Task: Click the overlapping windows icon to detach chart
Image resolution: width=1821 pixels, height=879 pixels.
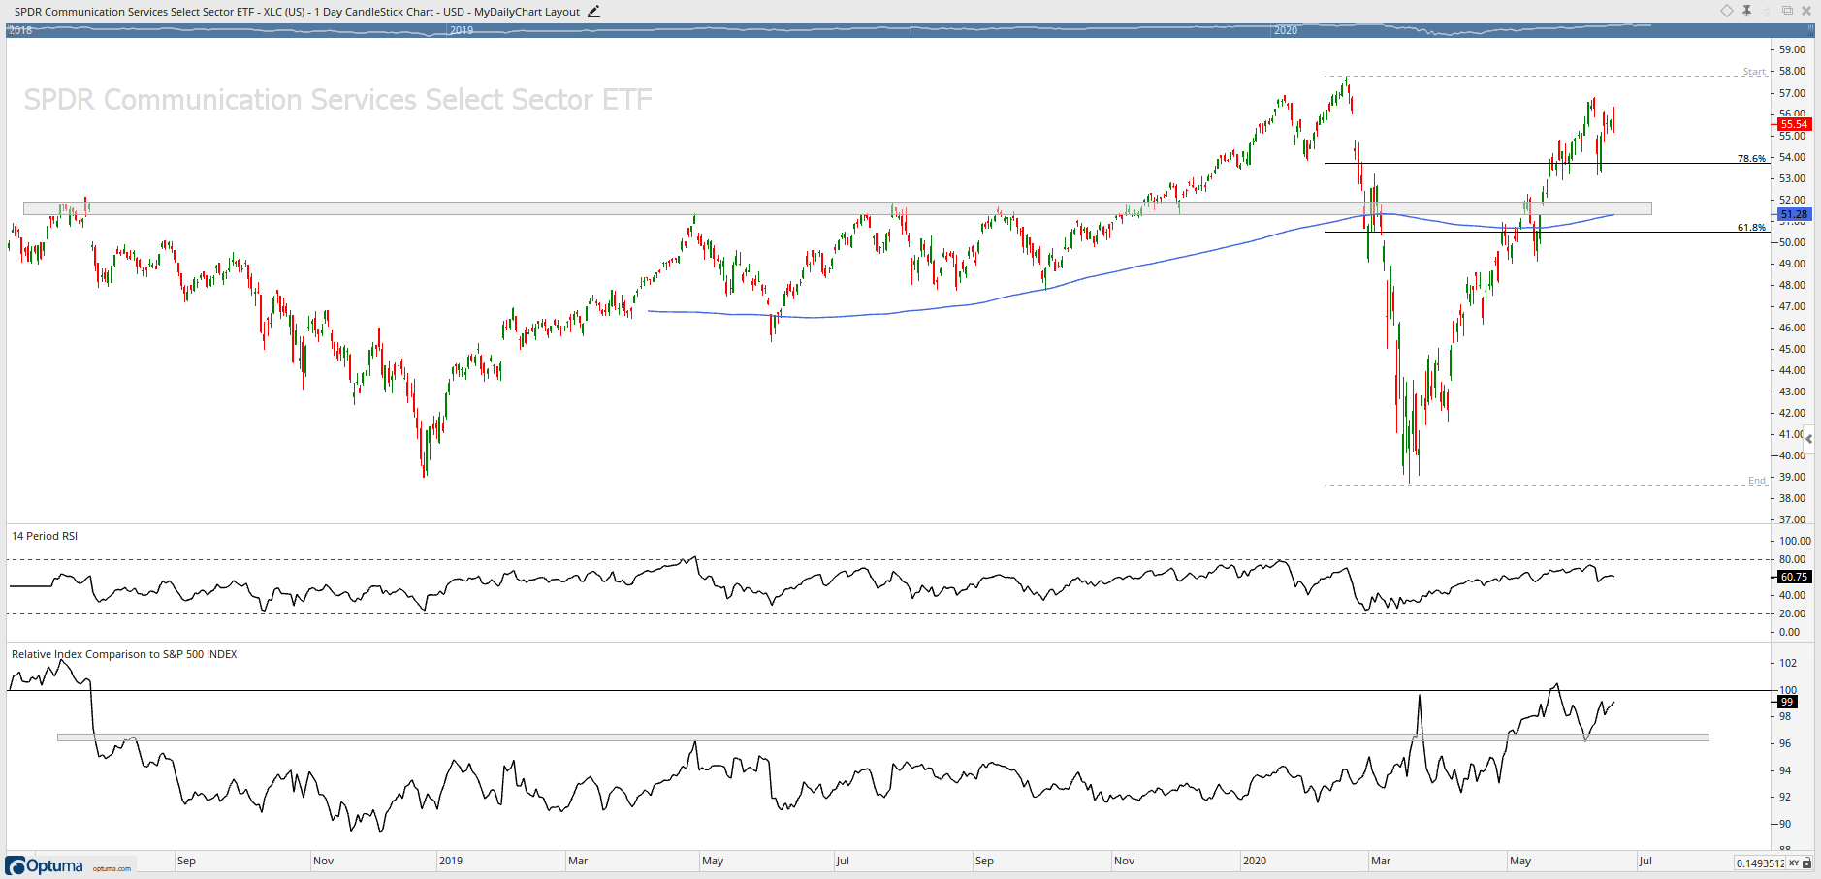Action: pos(1787,11)
